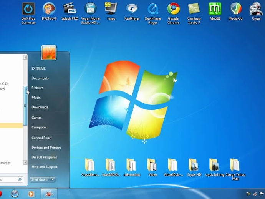
Task: Click the programs list scroll up arrow
Action: pyautogui.click(x=25, y=57)
